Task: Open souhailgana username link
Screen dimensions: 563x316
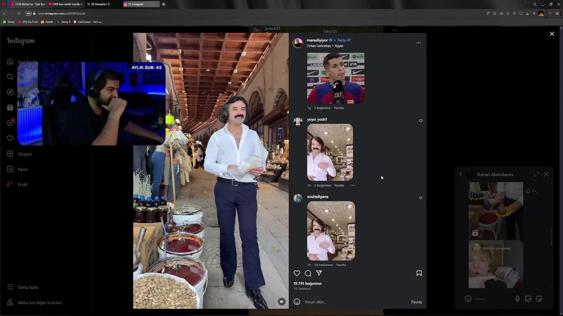Action: [318, 197]
